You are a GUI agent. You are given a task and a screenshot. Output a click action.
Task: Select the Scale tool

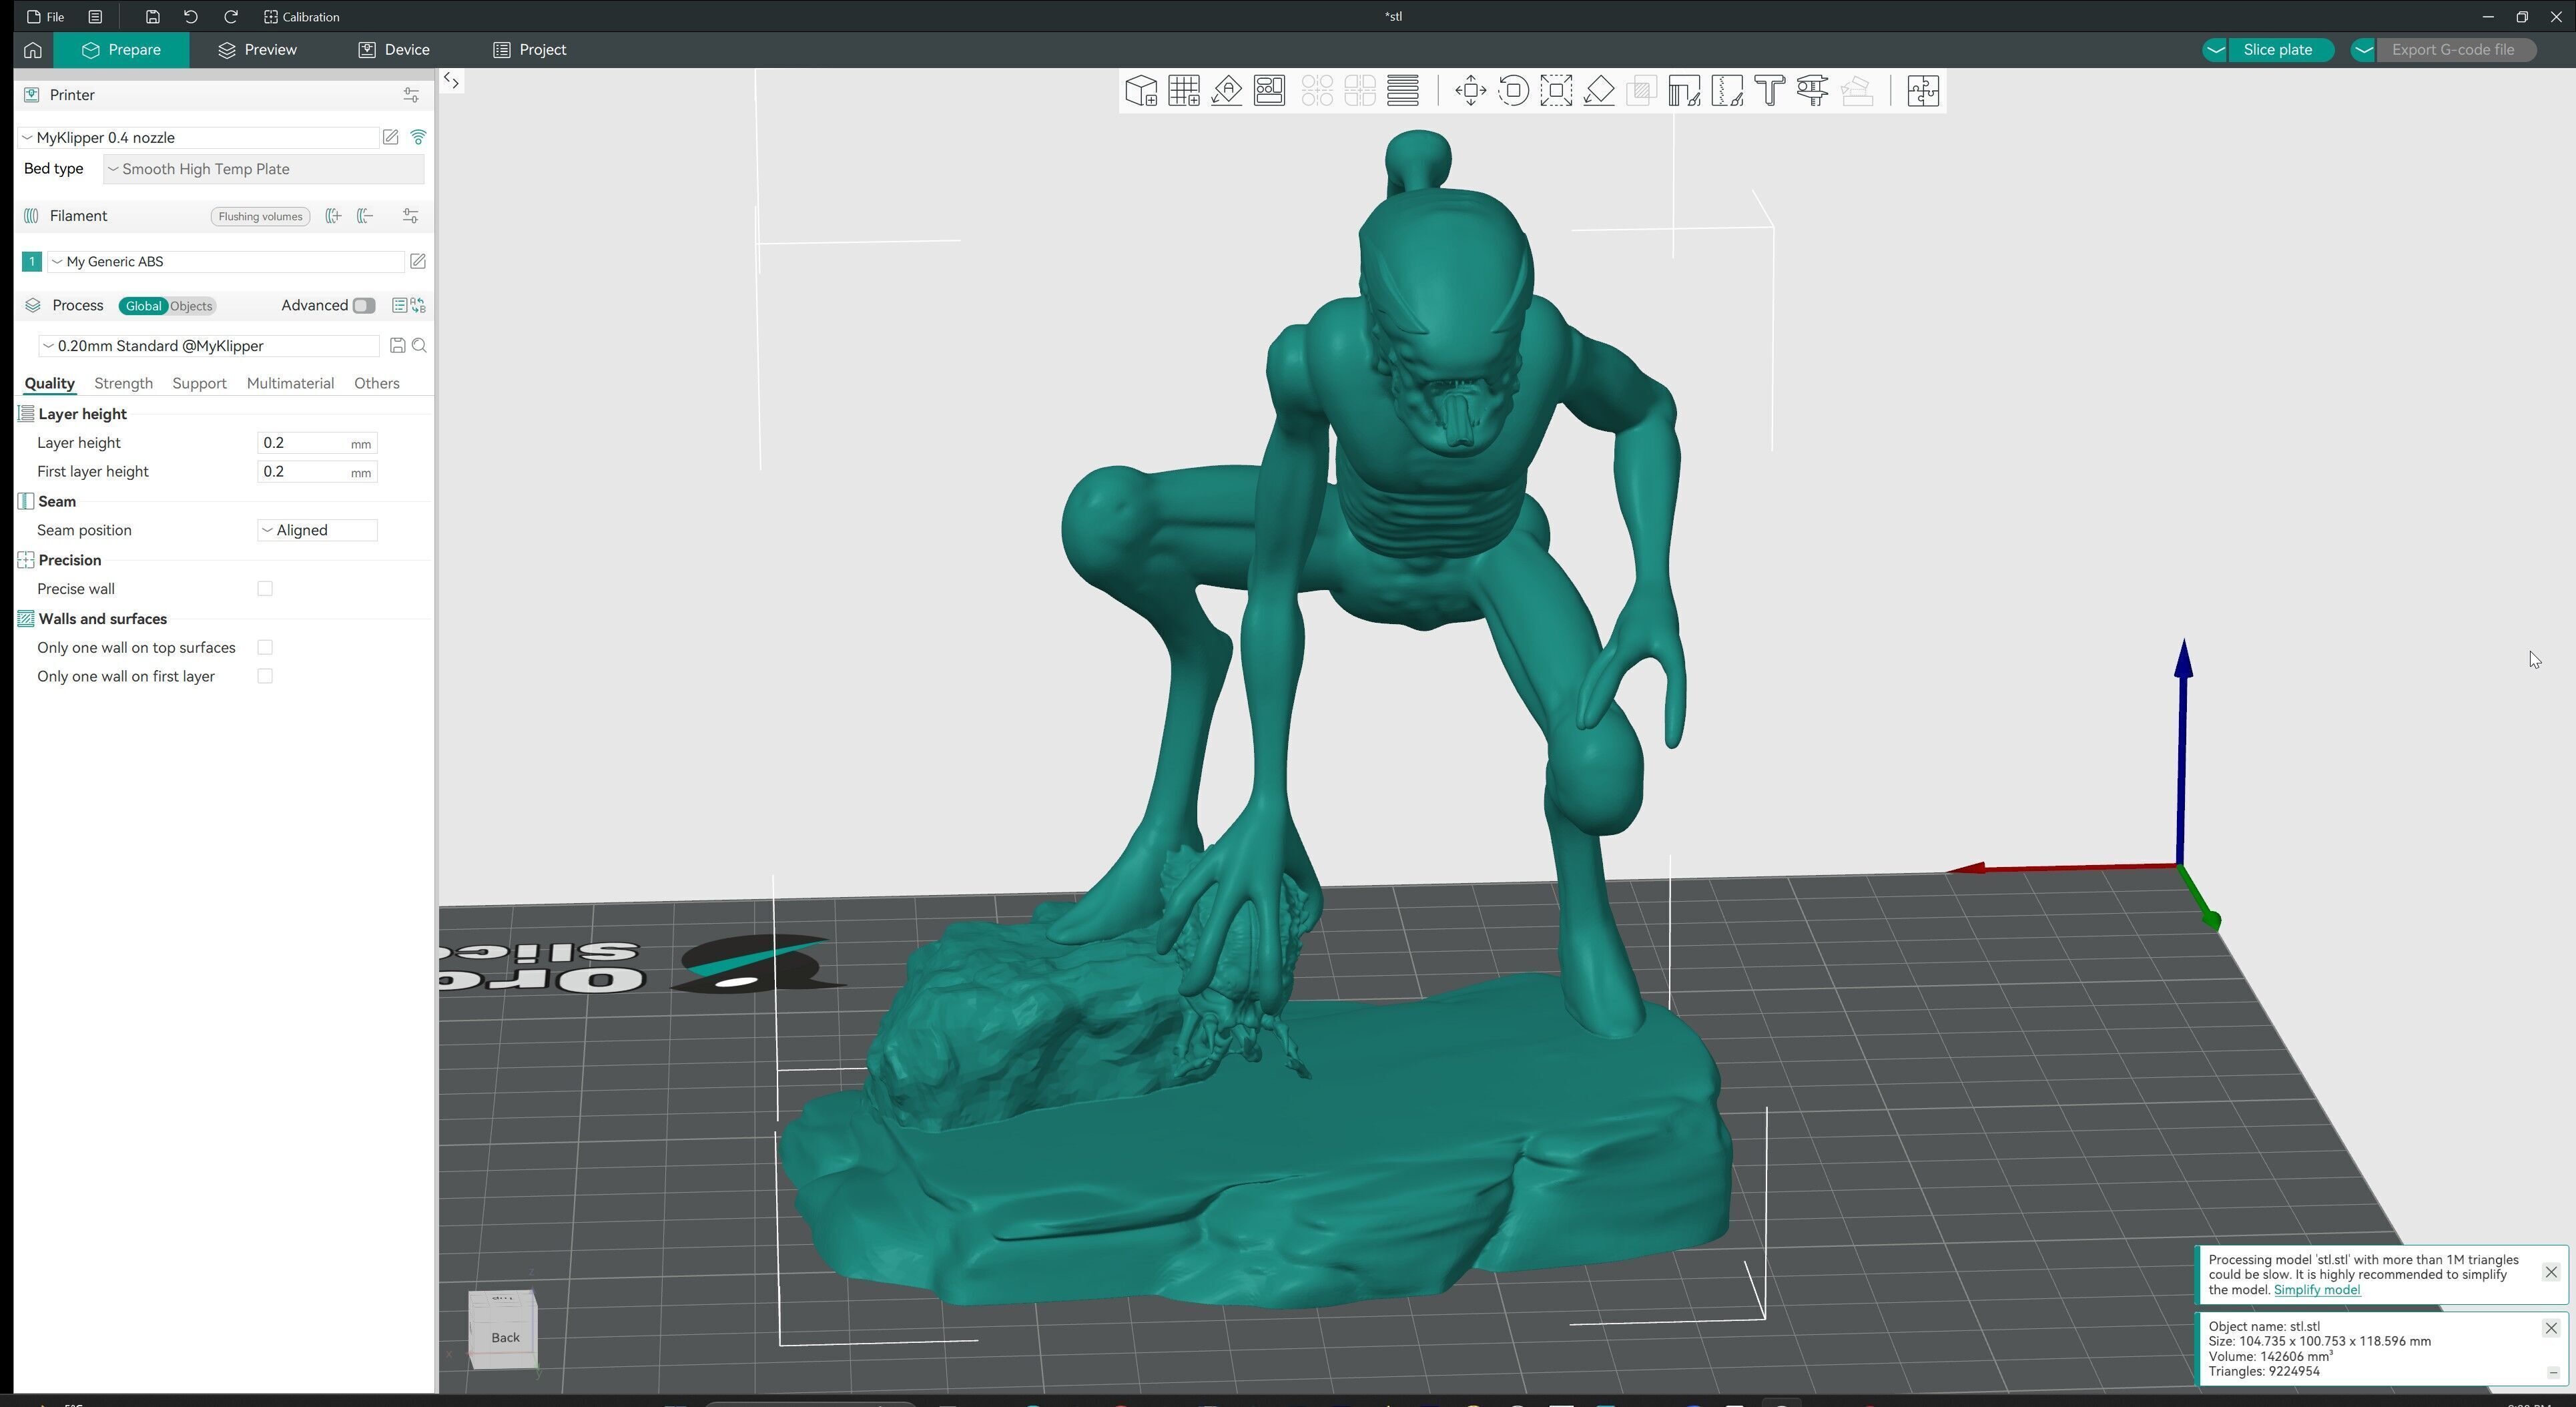click(1557, 91)
